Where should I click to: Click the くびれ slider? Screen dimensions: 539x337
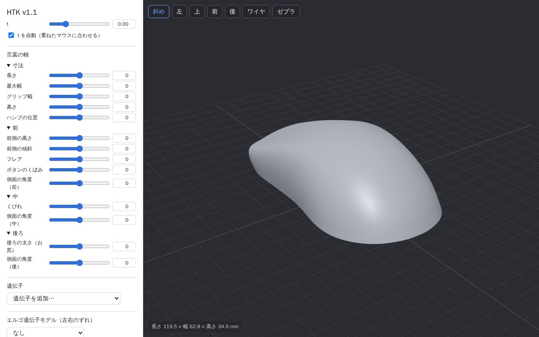tap(79, 206)
